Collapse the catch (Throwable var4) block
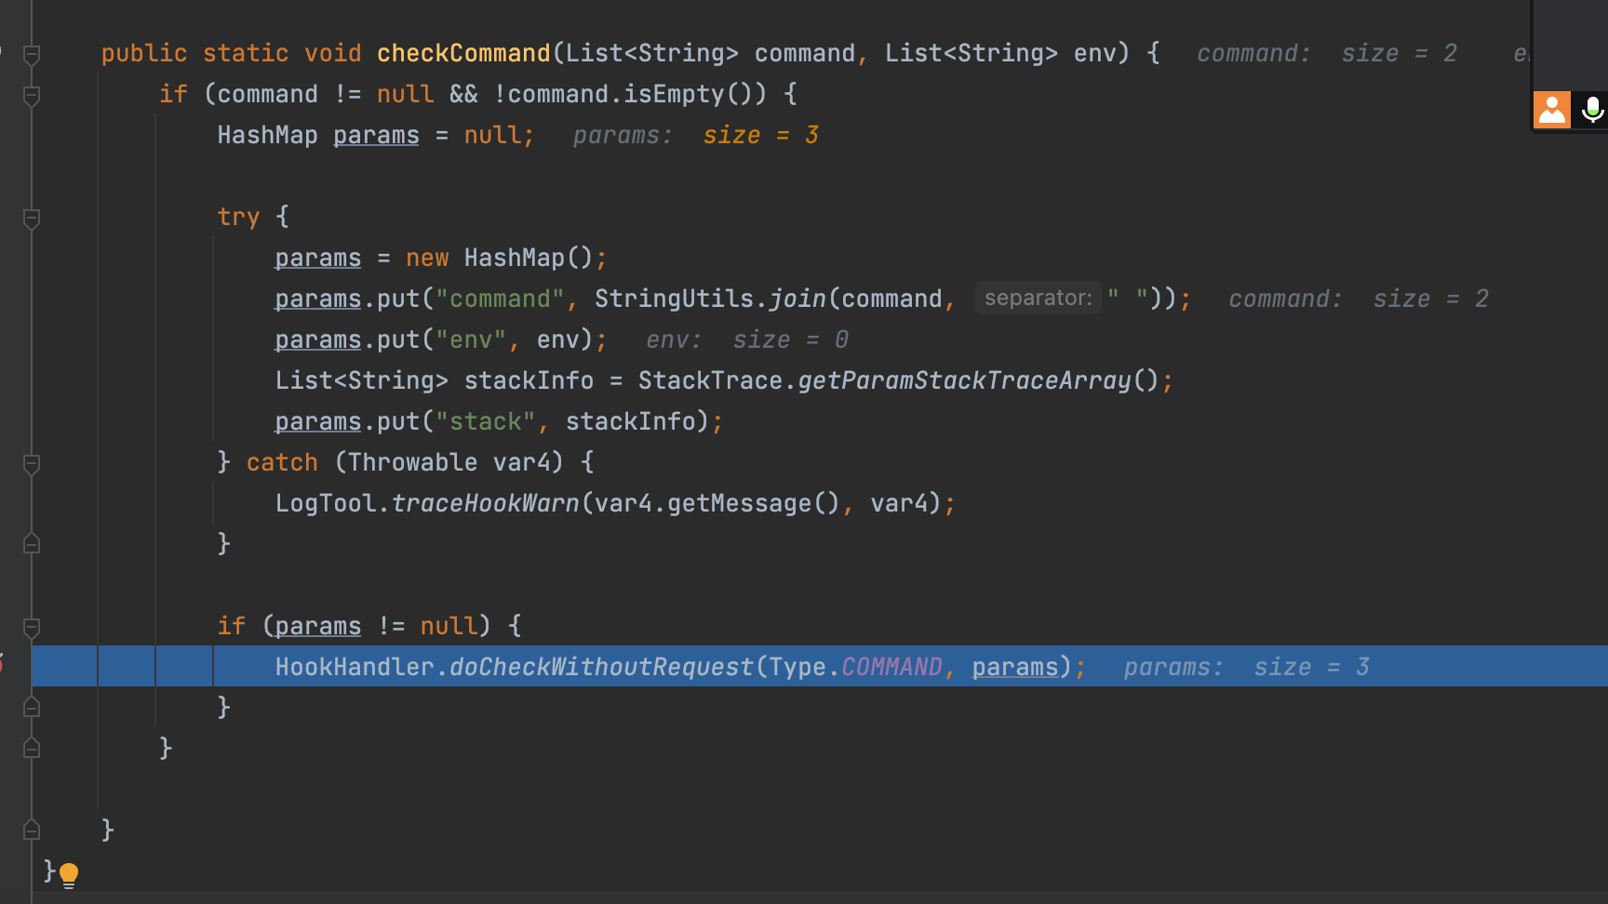 (32, 464)
